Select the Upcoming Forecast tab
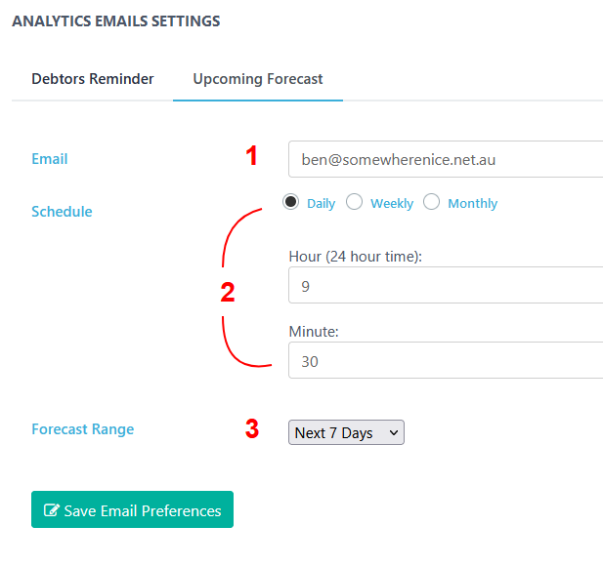The image size is (603, 566). [258, 79]
